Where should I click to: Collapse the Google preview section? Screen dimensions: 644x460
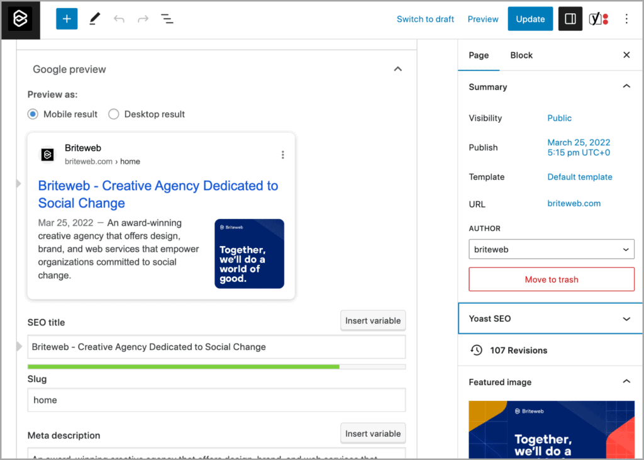397,69
